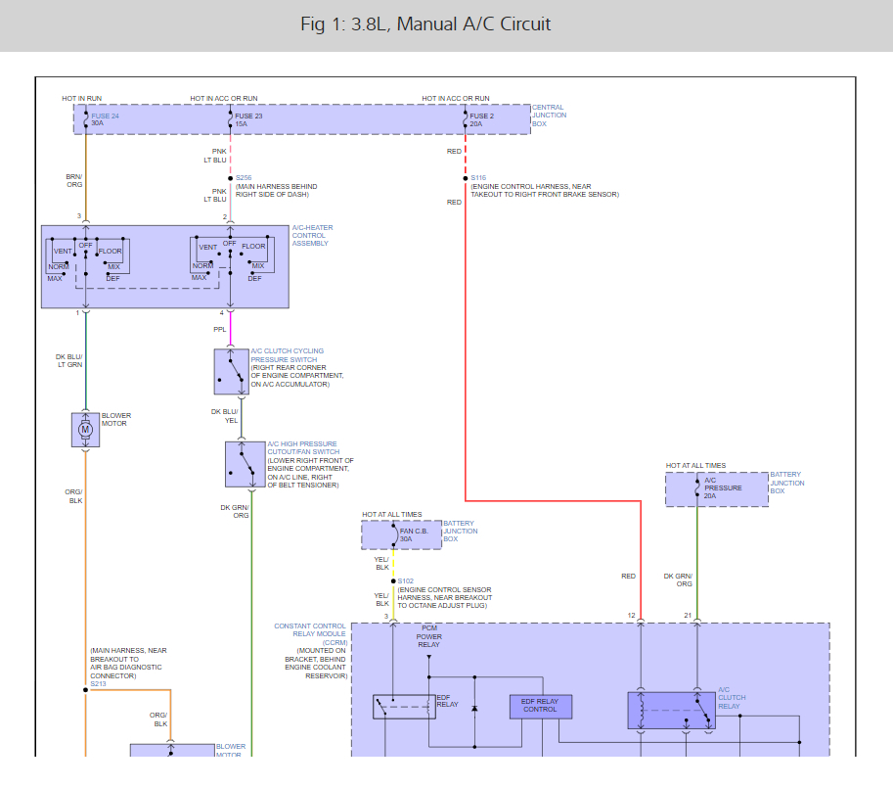
Task: Click splice point S256 on the pink wire
Action: [x=228, y=178]
